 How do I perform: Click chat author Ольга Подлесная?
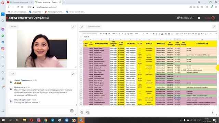[22, 100]
